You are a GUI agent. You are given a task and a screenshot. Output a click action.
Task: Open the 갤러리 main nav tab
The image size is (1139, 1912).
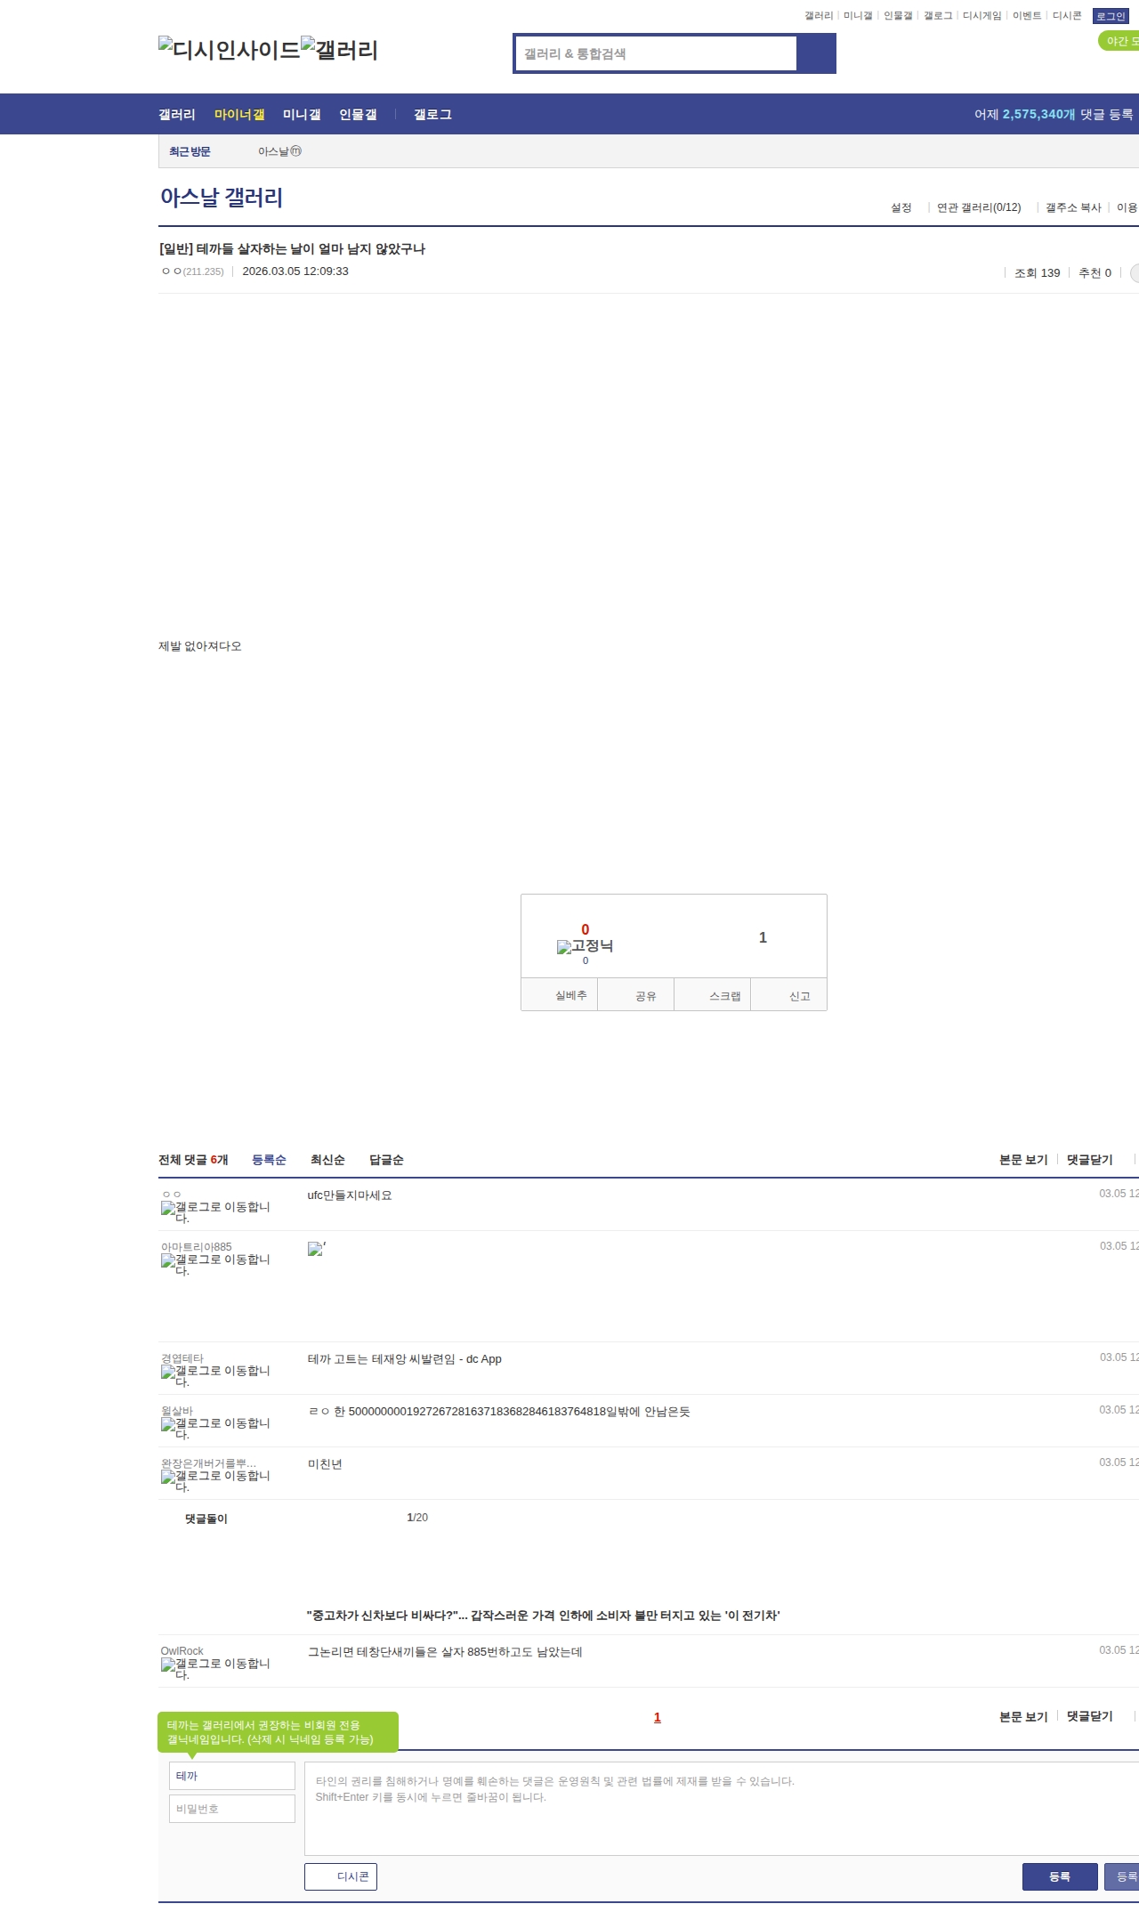click(x=177, y=114)
